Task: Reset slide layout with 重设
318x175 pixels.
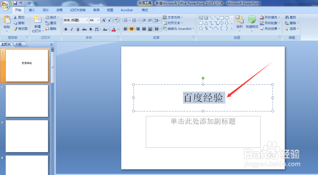Action: point(51,23)
